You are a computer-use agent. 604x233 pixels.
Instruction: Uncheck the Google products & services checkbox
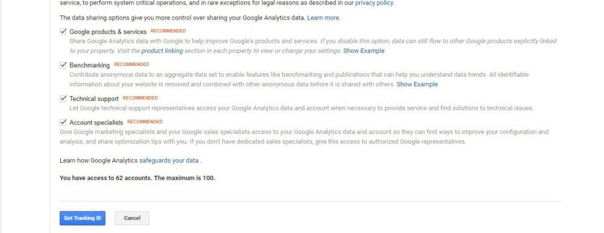pyautogui.click(x=63, y=32)
